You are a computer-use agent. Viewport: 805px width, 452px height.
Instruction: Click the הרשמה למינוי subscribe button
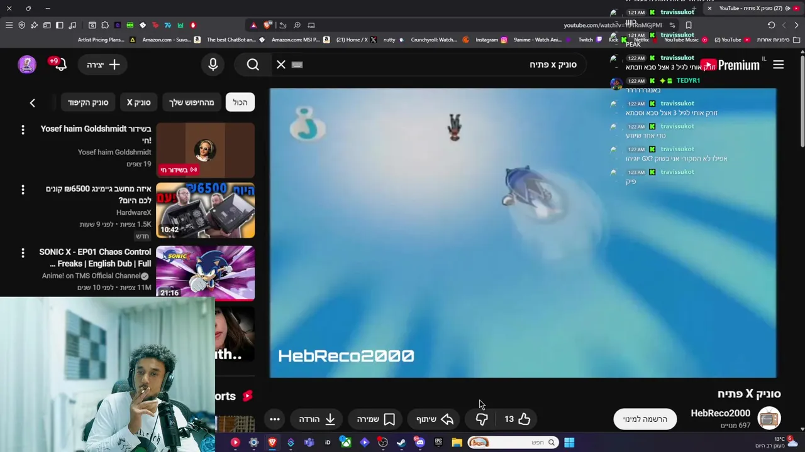coord(645,419)
